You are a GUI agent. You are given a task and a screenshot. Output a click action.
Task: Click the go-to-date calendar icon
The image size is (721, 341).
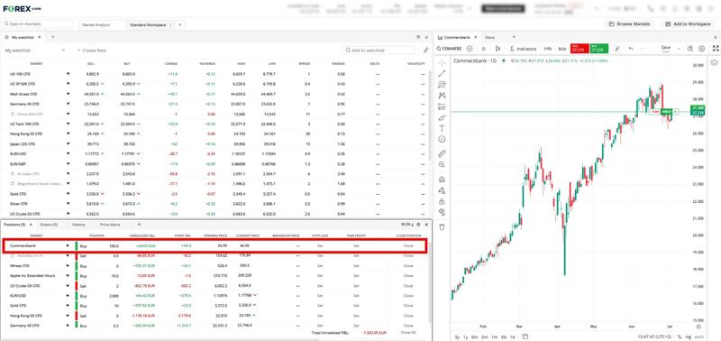point(525,336)
